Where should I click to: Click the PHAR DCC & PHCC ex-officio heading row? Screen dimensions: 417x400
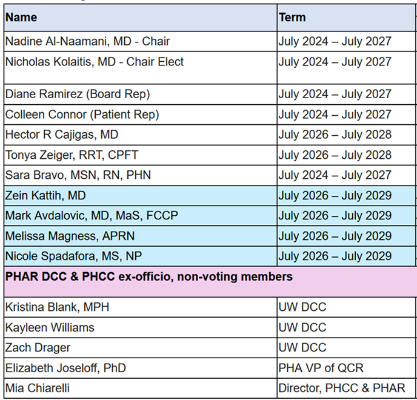click(x=210, y=282)
